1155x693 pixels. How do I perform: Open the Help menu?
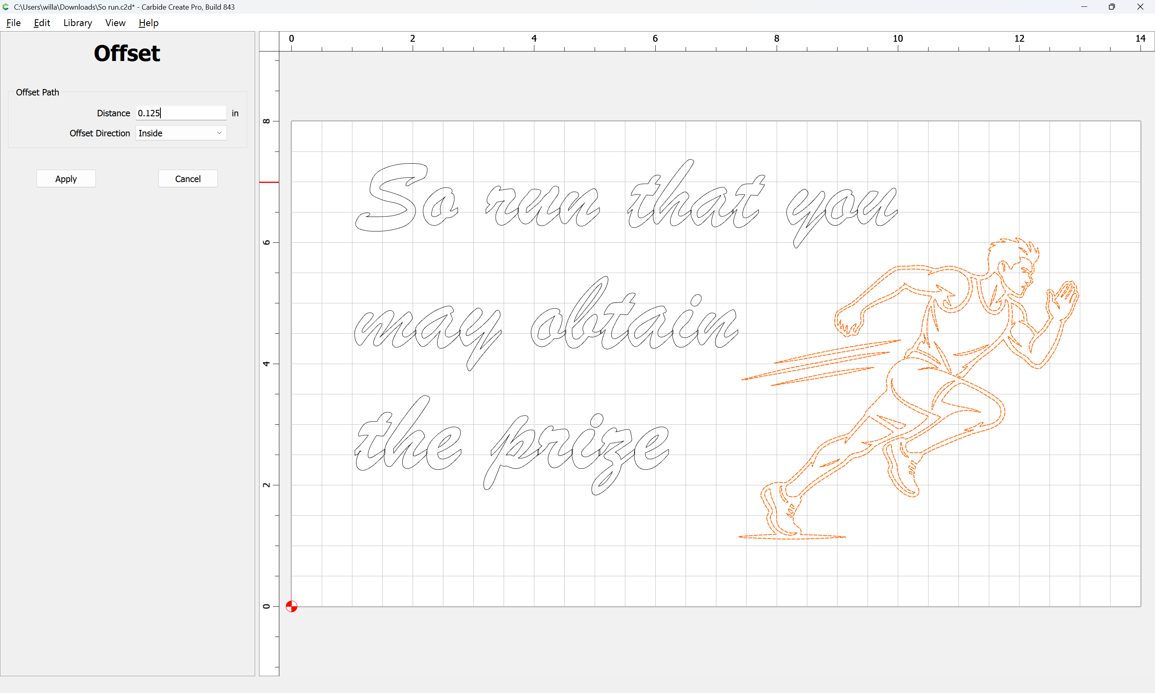pyautogui.click(x=148, y=23)
